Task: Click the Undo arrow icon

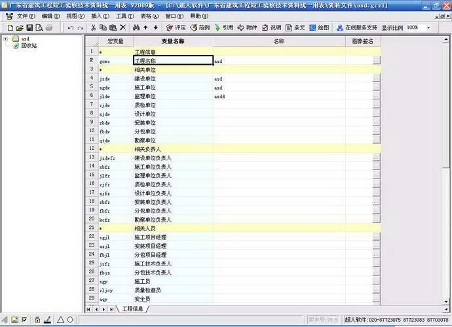Action: click(71, 28)
